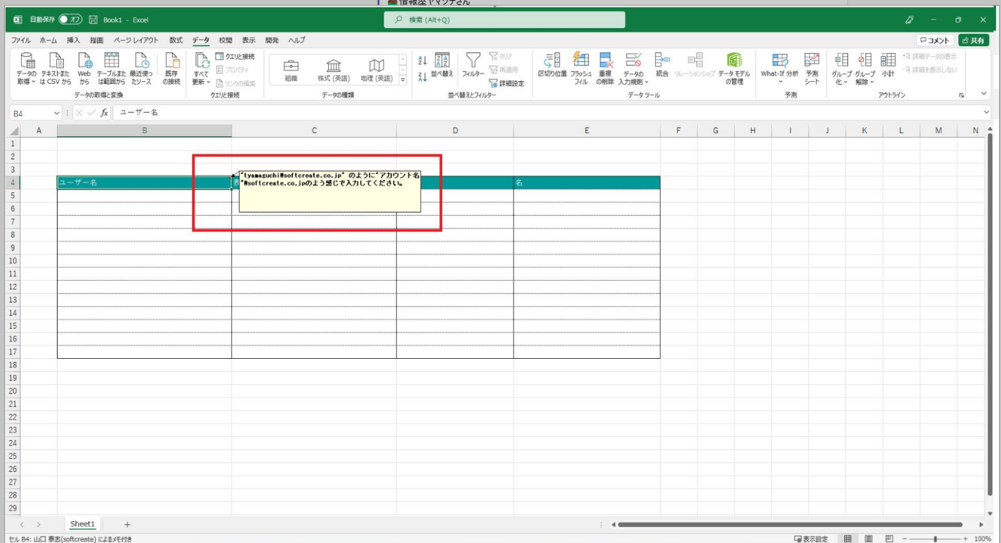This screenshot has width=1001, height=543.
Task: Switch to the Review (校閲) tab
Action: tap(226, 40)
